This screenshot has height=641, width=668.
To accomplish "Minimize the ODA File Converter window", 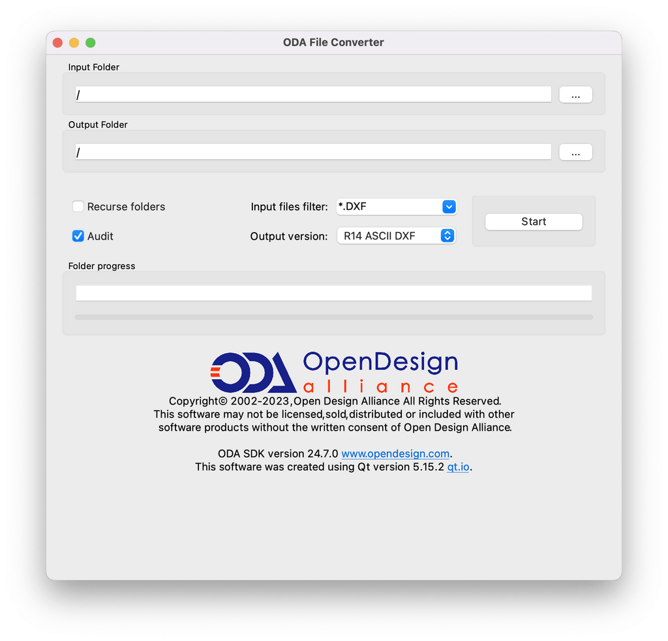I will (x=74, y=42).
